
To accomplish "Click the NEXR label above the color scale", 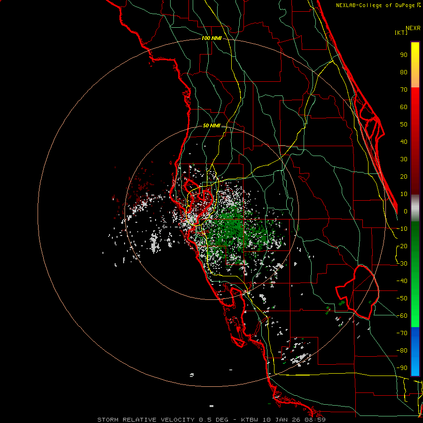I will 413,28.
